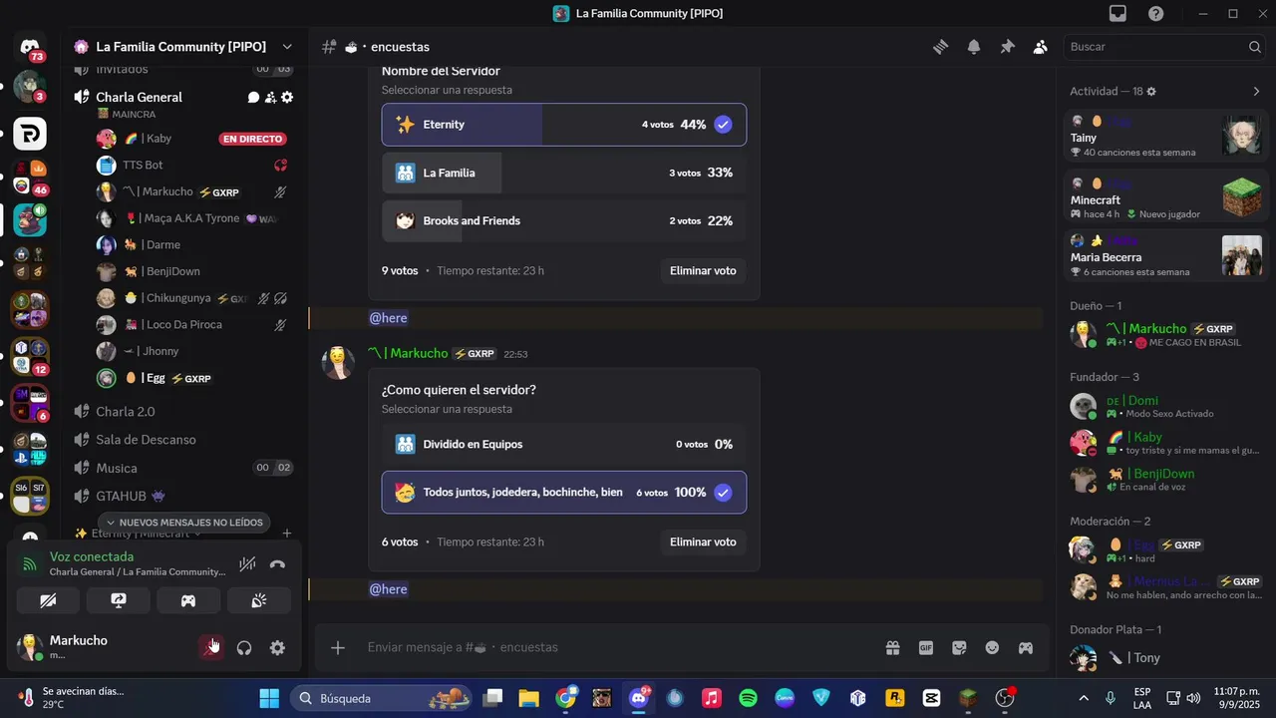Open message attachment plus button

(x=338, y=648)
